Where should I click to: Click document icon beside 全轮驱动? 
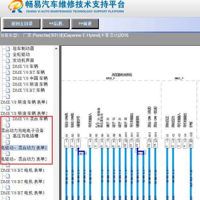[x=8, y=55]
